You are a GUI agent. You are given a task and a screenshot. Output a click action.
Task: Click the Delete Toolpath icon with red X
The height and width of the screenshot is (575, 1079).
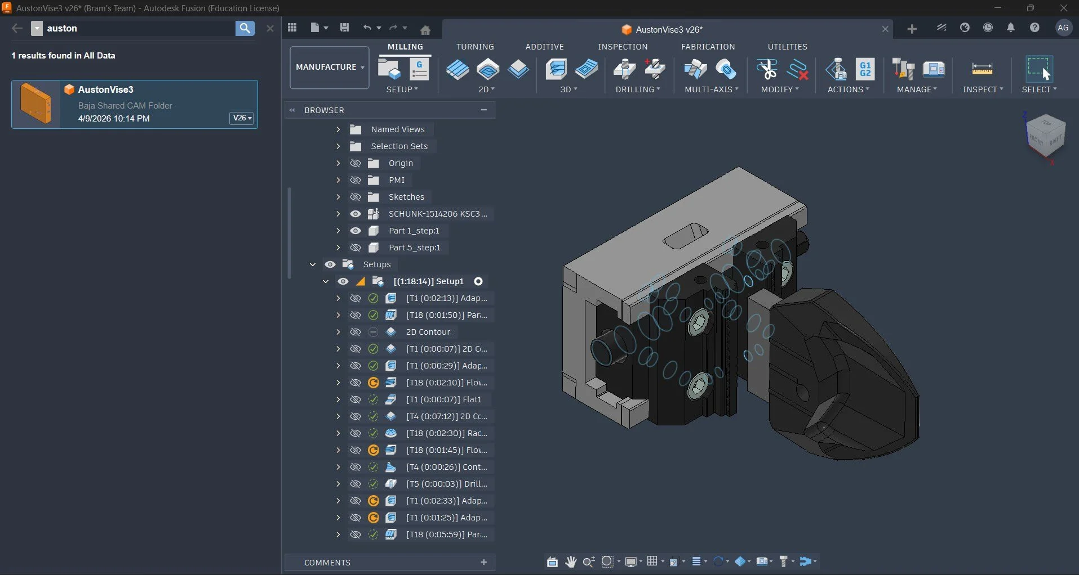(798, 69)
